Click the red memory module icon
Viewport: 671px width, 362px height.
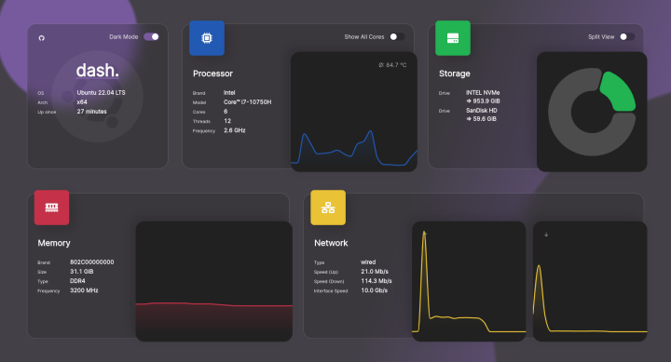pos(52,208)
